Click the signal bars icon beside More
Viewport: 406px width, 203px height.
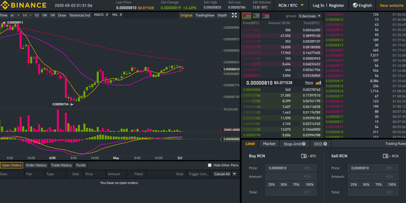click(x=318, y=83)
